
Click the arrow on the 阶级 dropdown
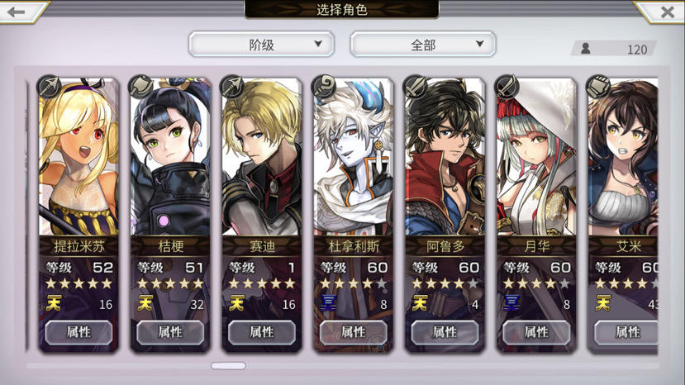pyautogui.click(x=318, y=44)
